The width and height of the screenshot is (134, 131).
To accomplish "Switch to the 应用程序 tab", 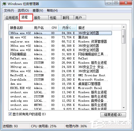I will tap(12, 18).
